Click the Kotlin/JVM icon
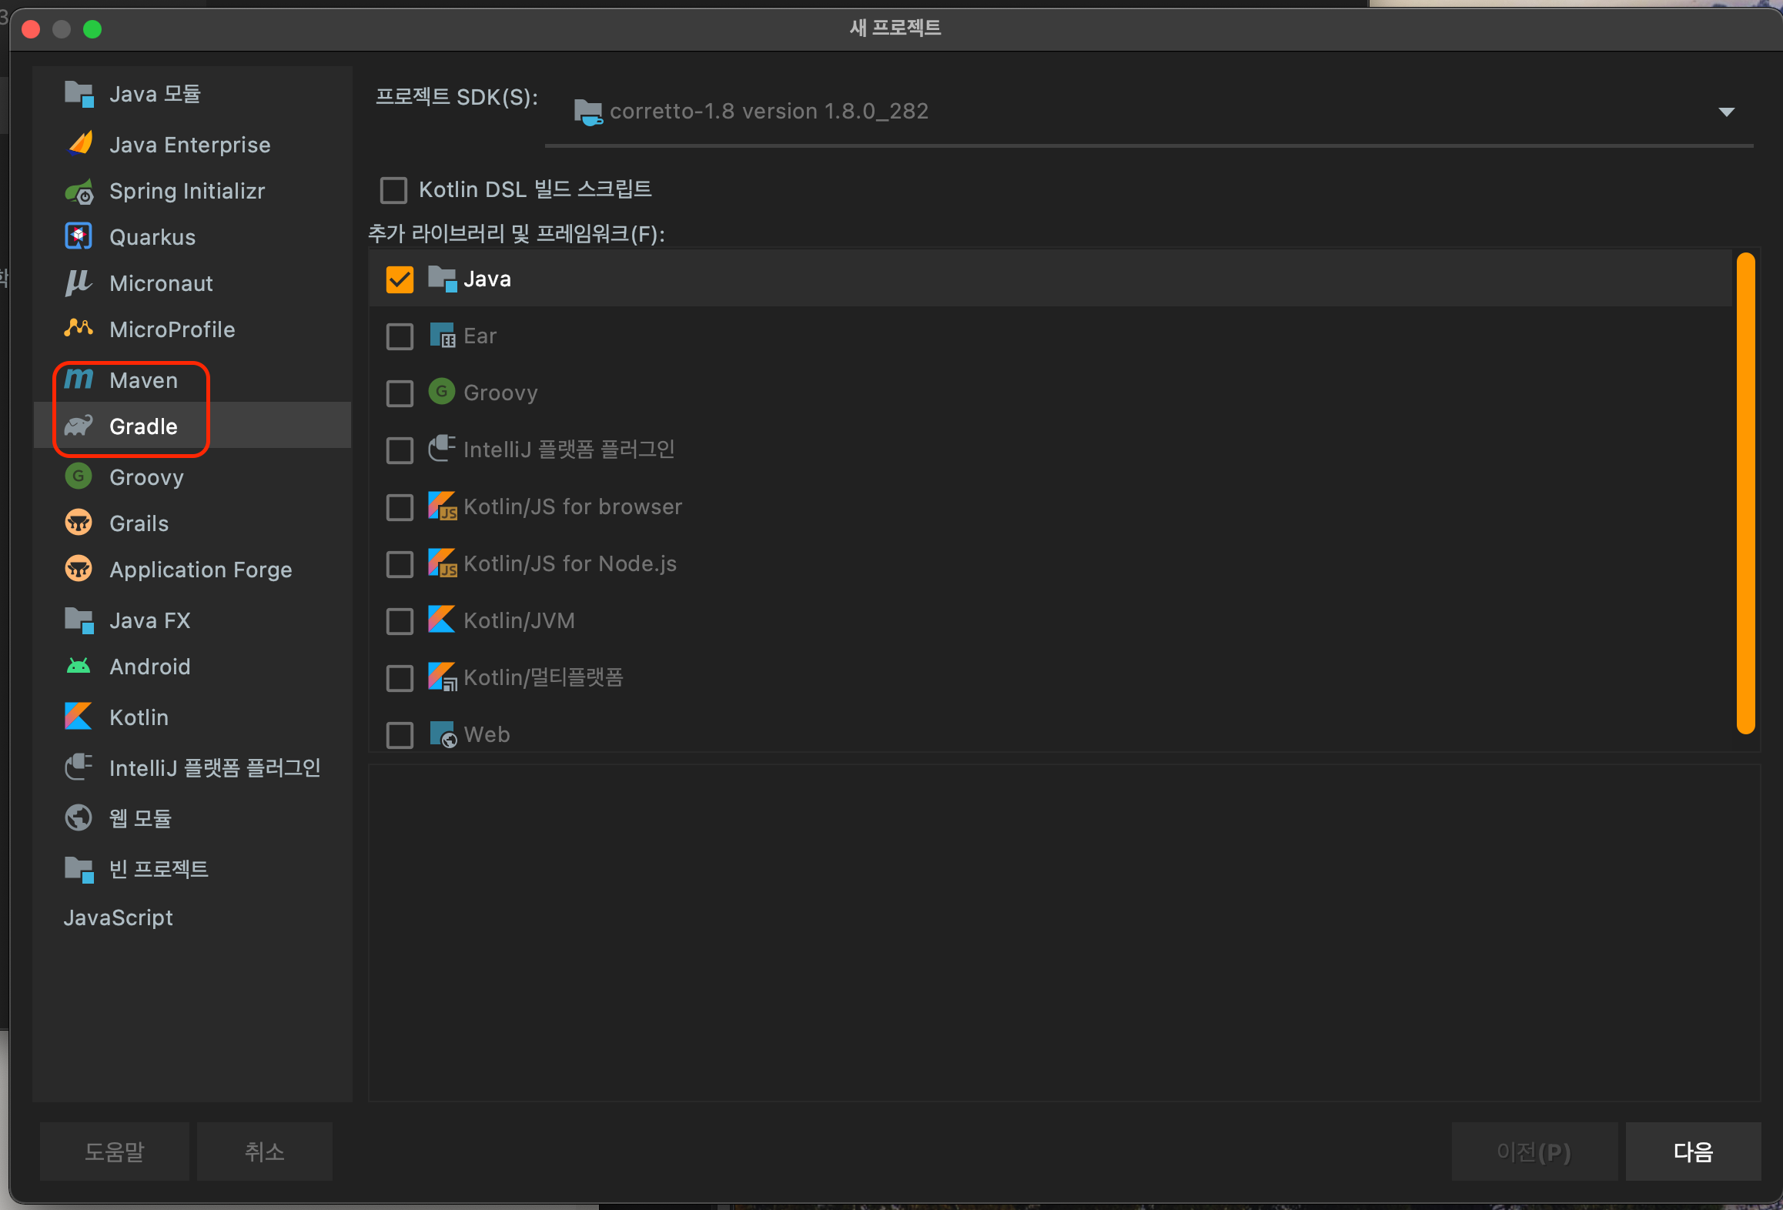 [x=442, y=620]
